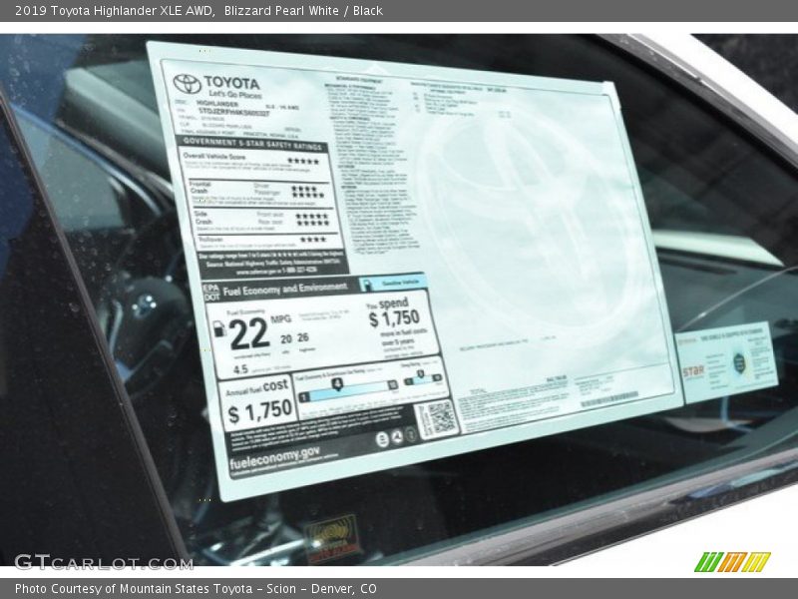Click the striped green-orange-yellow logo

(x=732, y=562)
